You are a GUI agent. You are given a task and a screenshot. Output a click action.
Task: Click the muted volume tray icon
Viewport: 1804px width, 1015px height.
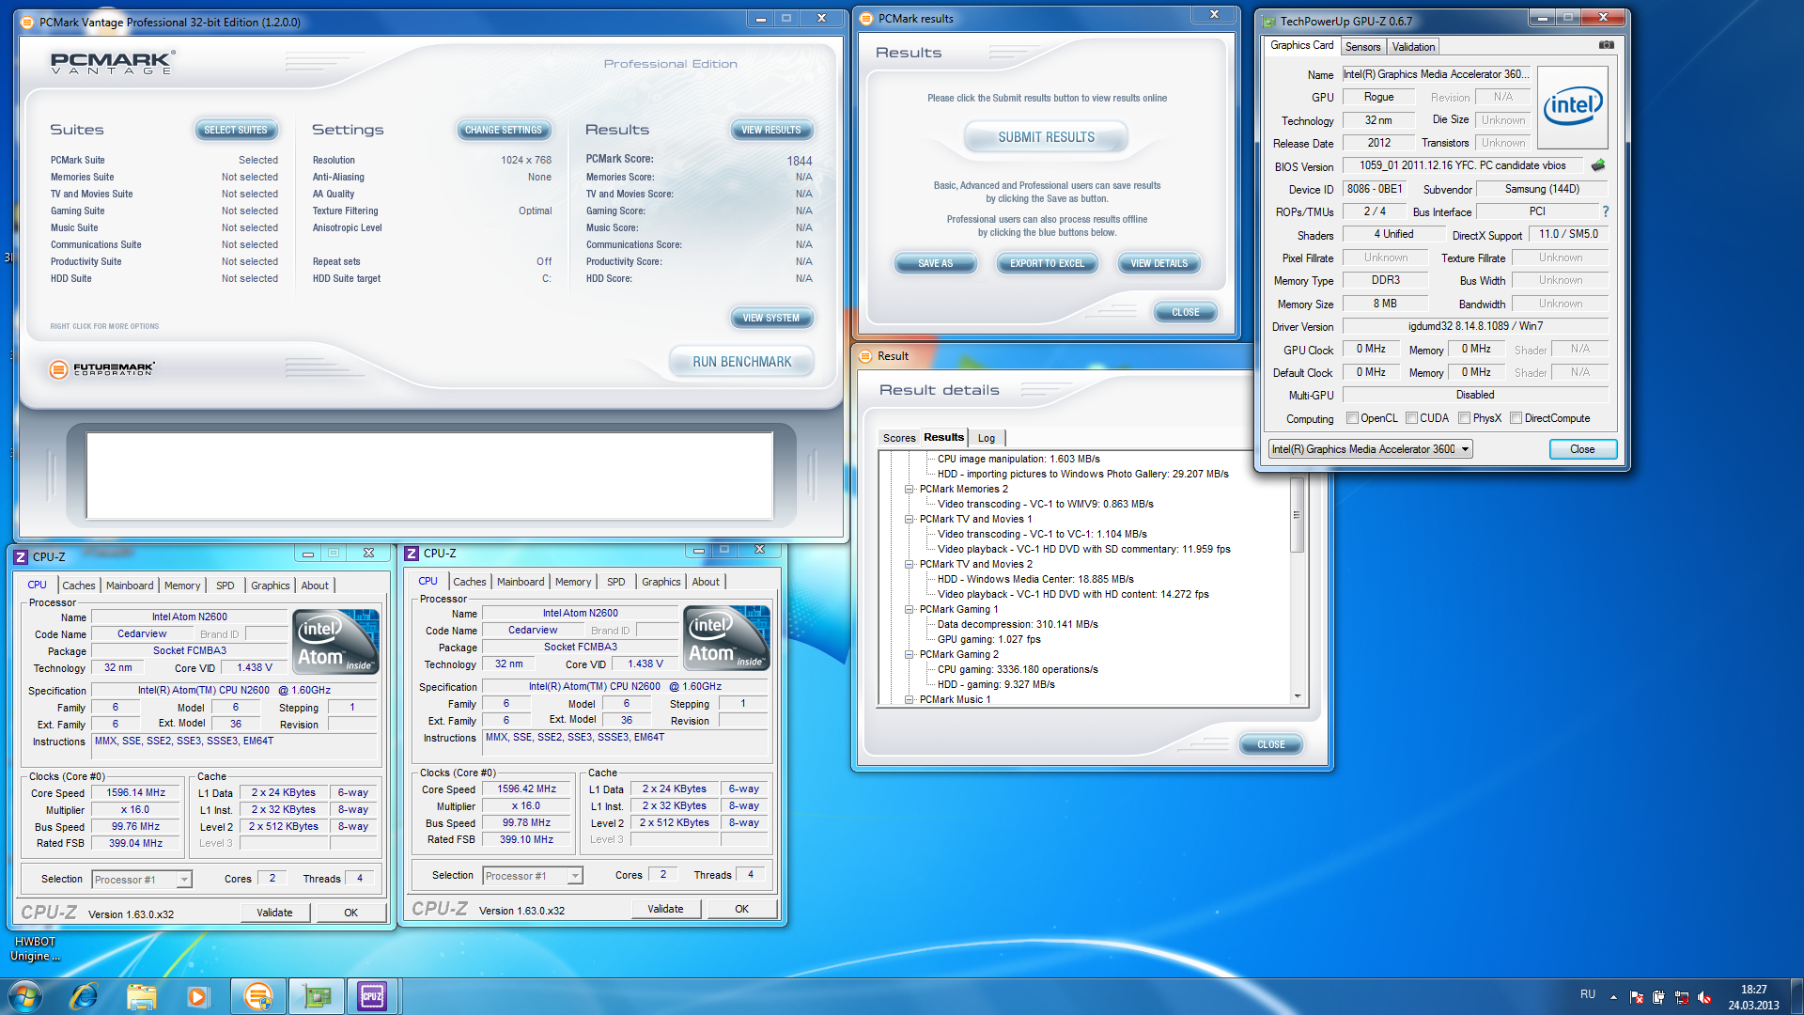click(x=1704, y=997)
